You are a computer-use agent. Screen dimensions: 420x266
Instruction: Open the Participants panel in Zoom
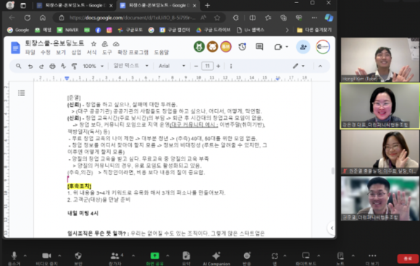coord(115,256)
